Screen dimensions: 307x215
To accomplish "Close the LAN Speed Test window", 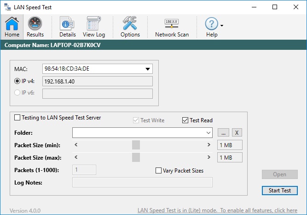I will tap(296, 7).
